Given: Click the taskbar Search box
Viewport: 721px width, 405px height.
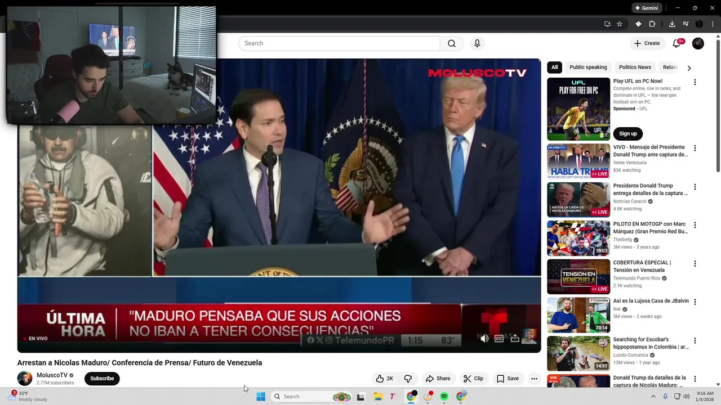Looking at the screenshot, I should (311, 397).
